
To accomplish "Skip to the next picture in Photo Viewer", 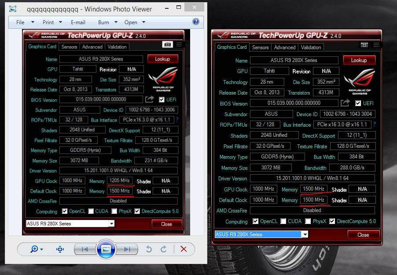I will (127, 249).
